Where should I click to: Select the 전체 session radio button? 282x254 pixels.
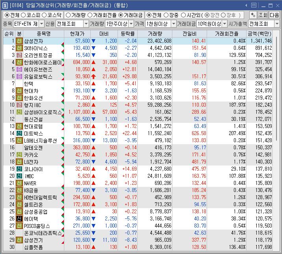click(149, 15)
